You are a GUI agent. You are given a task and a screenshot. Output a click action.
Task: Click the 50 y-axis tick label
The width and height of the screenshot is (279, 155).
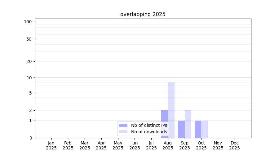click(x=29, y=39)
